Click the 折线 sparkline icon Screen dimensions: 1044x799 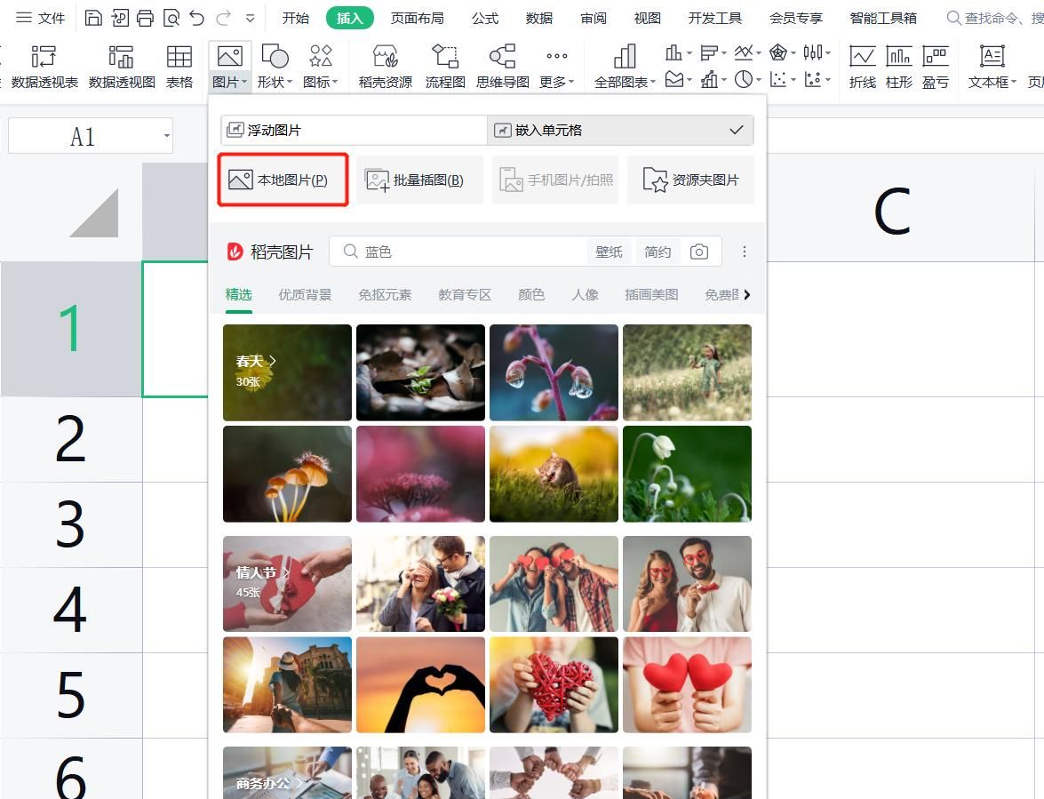pos(862,67)
